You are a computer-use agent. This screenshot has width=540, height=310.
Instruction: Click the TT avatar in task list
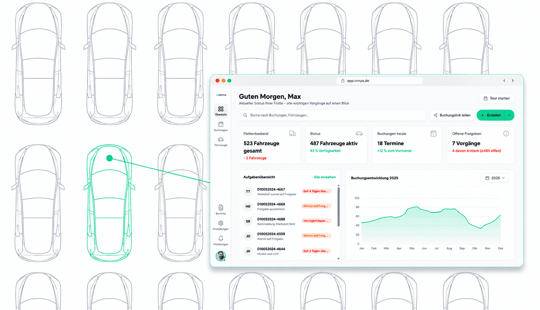(x=248, y=192)
